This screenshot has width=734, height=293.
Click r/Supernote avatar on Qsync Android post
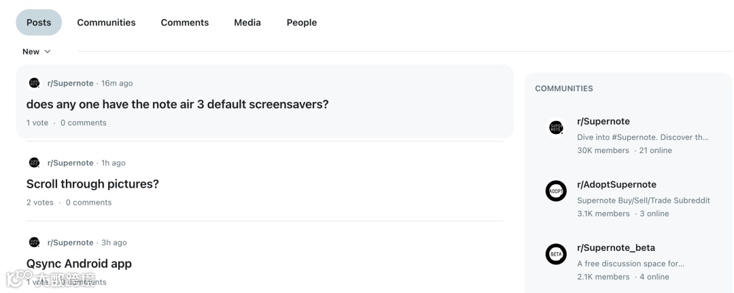pyautogui.click(x=34, y=242)
